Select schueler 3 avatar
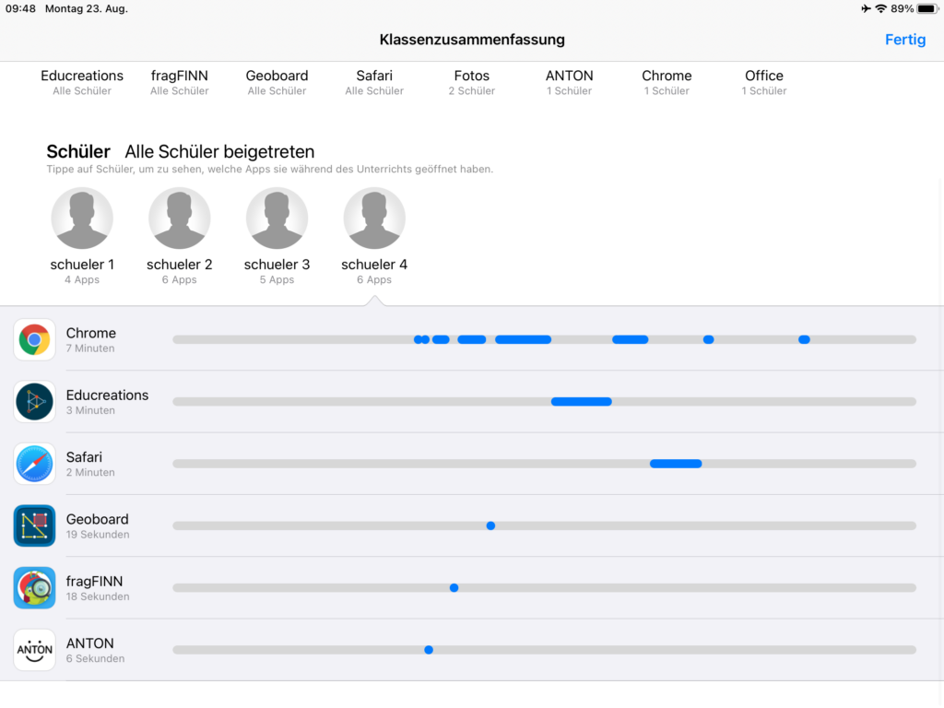This screenshot has height=708, width=944. pyautogui.click(x=277, y=218)
